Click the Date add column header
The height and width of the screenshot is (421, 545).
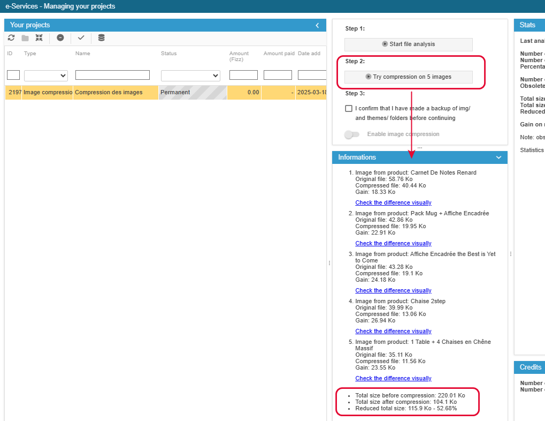pos(309,53)
